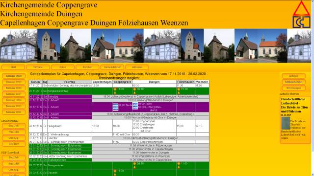Viewport: 314px width, 176px height.
Task: Open the Aktuelles navigation tab
Action: tap(137, 67)
